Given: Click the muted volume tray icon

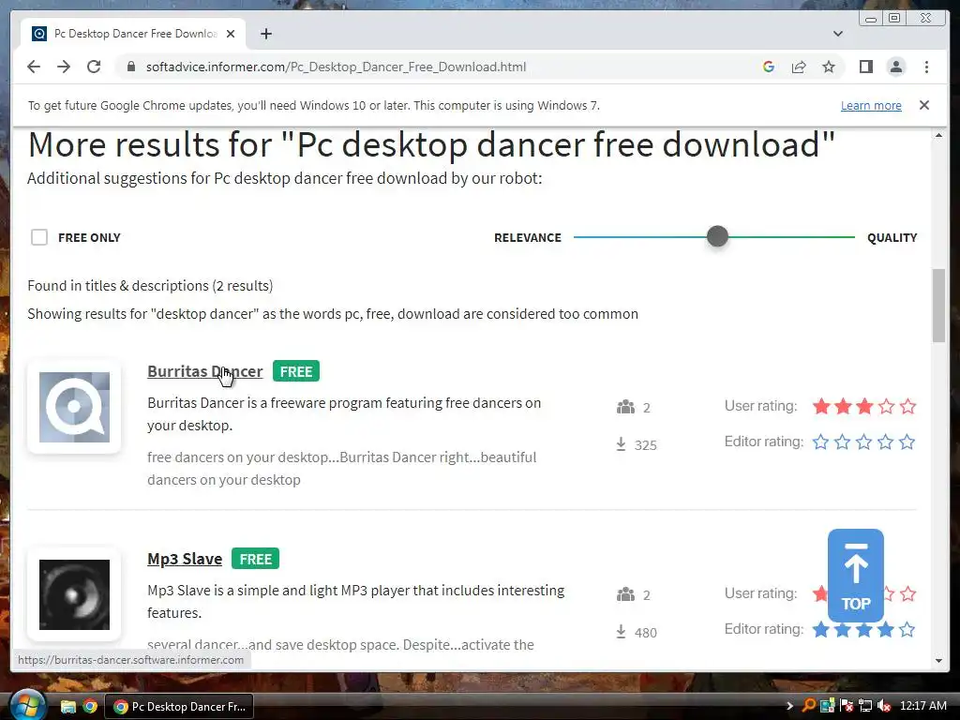Looking at the screenshot, I should [884, 706].
